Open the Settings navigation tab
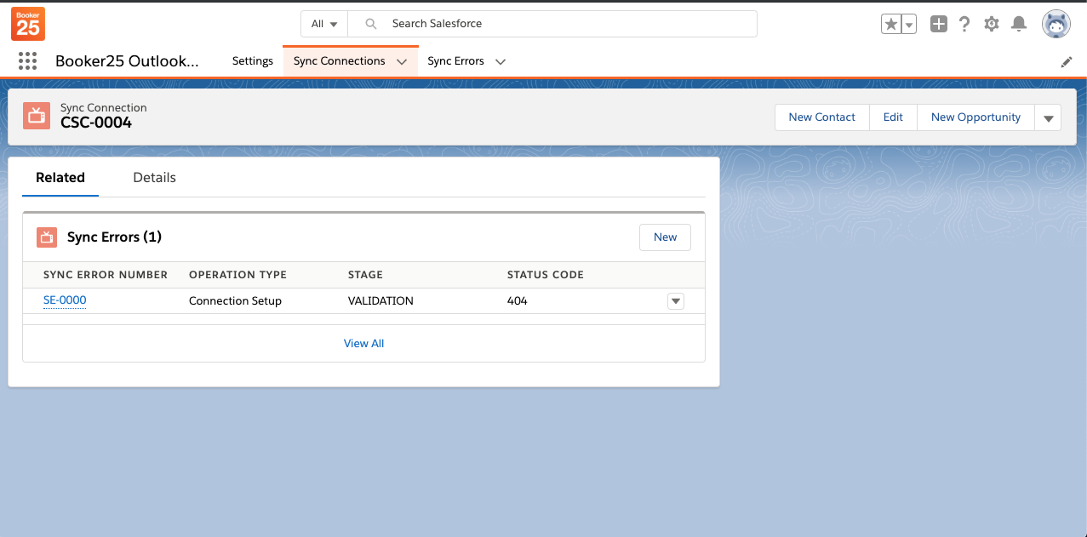The height and width of the screenshot is (537, 1087). 252,61
